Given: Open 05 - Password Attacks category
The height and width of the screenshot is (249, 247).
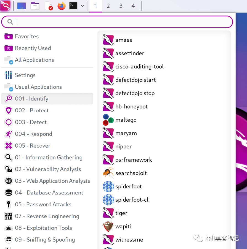Looking at the screenshot, I should point(47,204).
